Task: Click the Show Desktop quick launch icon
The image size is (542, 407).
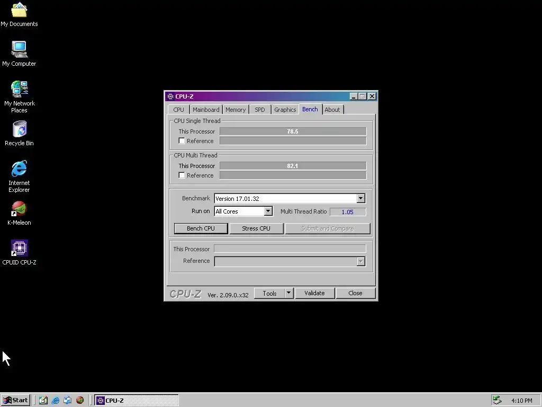Action: pyautogui.click(x=43, y=400)
